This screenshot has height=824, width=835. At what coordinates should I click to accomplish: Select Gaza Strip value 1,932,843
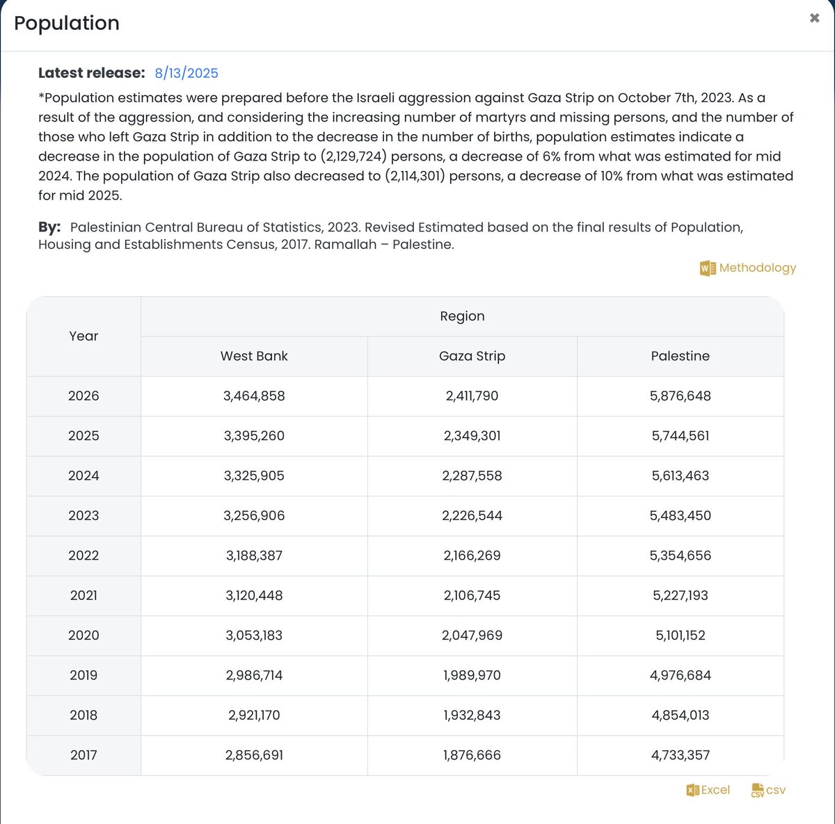point(472,715)
